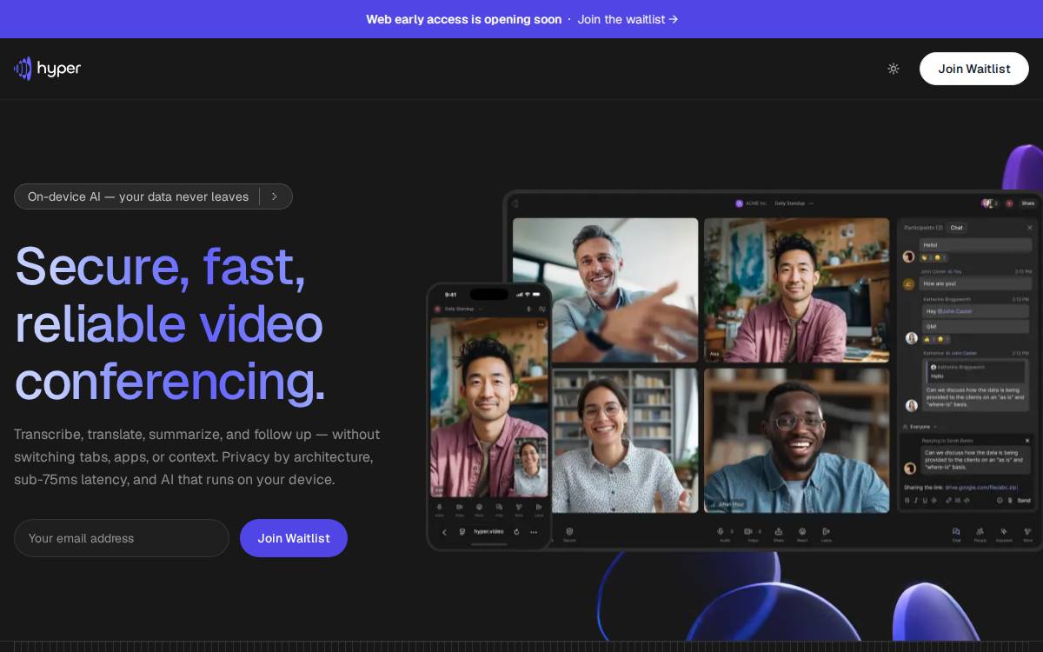The width and height of the screenshot is (1043, 652).
Task: Click the woman with glasses video tile
Action: coord(625,440)
